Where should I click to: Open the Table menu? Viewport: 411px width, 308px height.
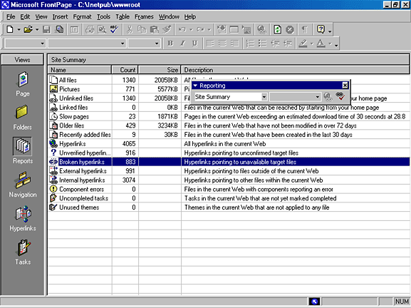(x=123, y=17)
